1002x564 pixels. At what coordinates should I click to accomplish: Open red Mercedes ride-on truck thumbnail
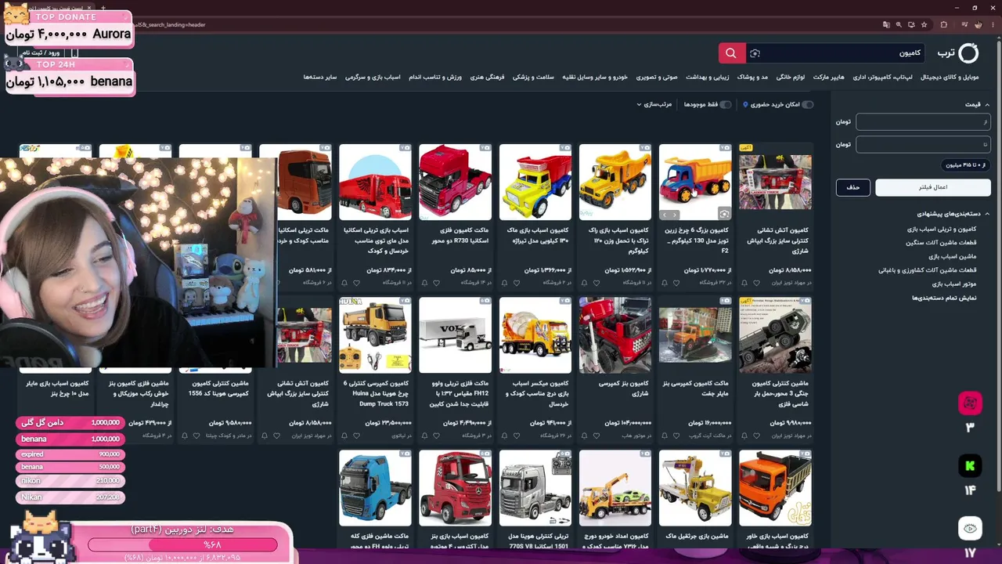tap(455, 488)
